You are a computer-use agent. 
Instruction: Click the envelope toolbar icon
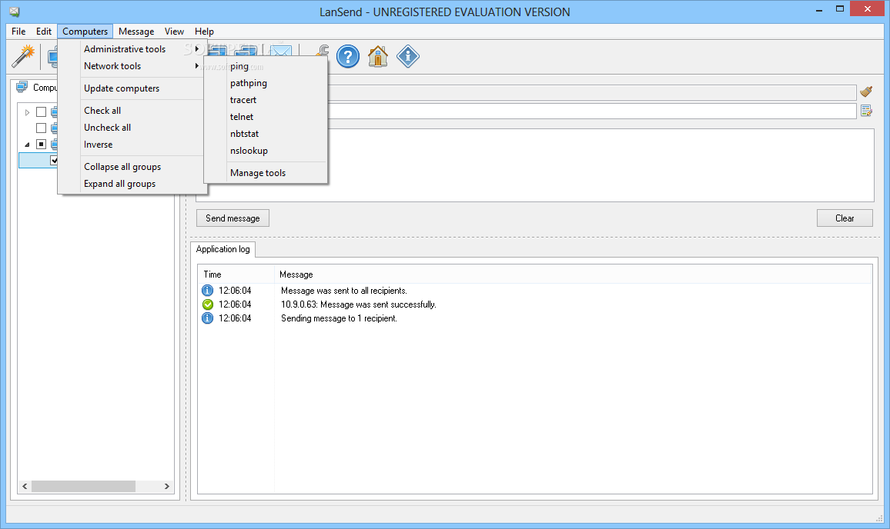point(281,51)
